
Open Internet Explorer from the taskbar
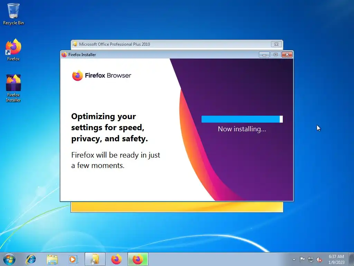pos(31,259)
